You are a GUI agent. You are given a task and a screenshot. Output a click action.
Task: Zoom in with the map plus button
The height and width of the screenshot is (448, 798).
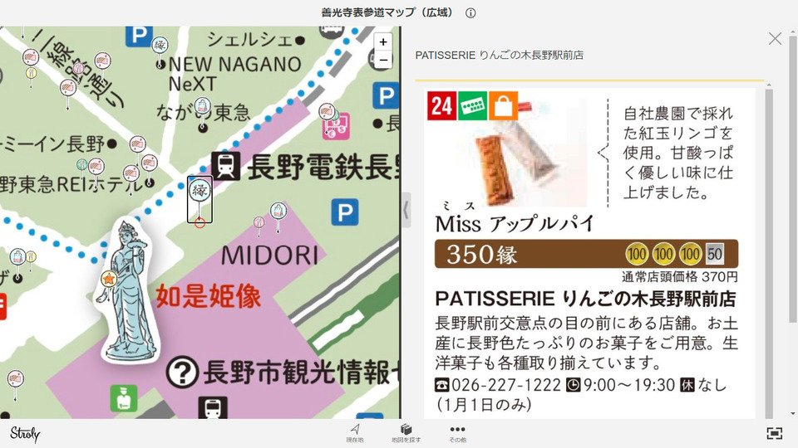(x=383, y=41)
